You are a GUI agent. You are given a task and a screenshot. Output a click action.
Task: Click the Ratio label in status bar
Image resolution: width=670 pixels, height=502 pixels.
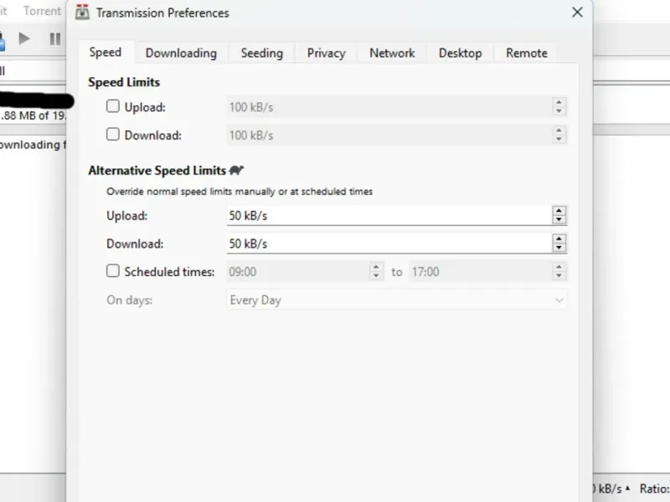point(653,489)
